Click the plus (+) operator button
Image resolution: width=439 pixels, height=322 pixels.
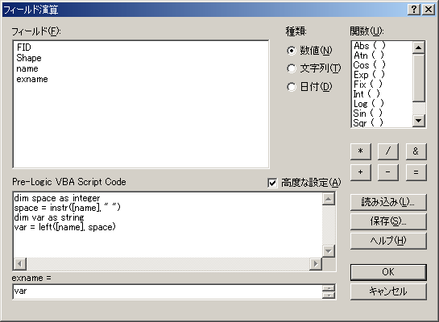(x=361, y=172)
